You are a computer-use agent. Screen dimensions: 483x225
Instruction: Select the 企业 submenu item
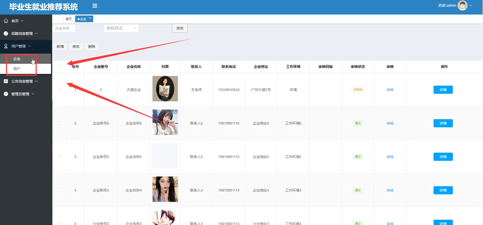coord(26,59)
